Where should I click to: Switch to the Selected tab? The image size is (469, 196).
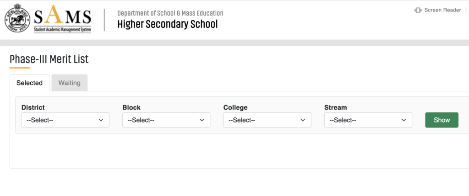[30, 83]
